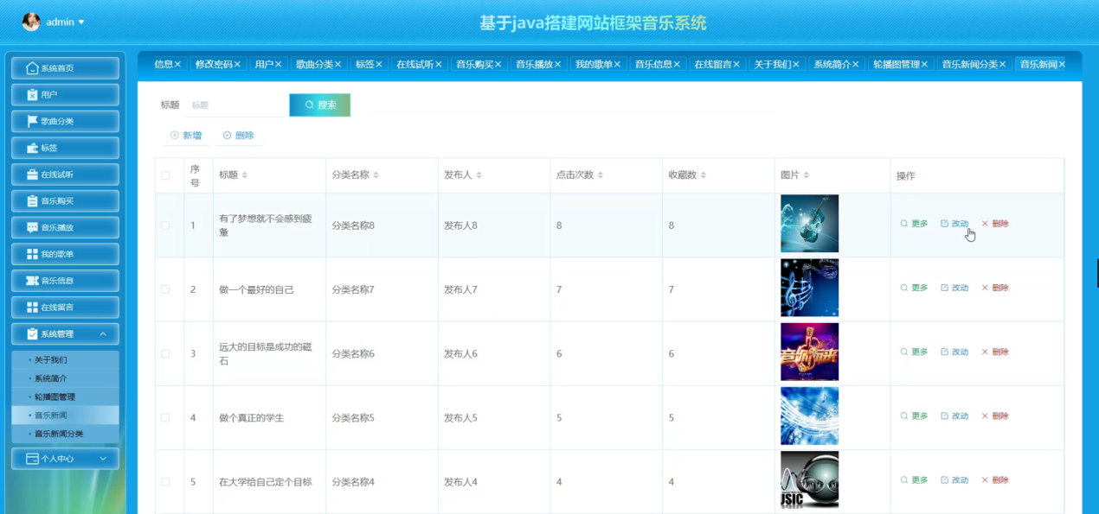Click the home icon beside 系统首页
1099x514 pixels.
click(33, 68)
